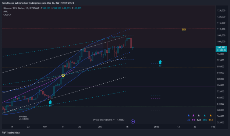Click the Dec label on the date axis

[100, 127]
